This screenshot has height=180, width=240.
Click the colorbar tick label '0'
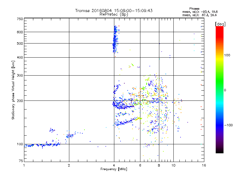(x=225, y=90)
